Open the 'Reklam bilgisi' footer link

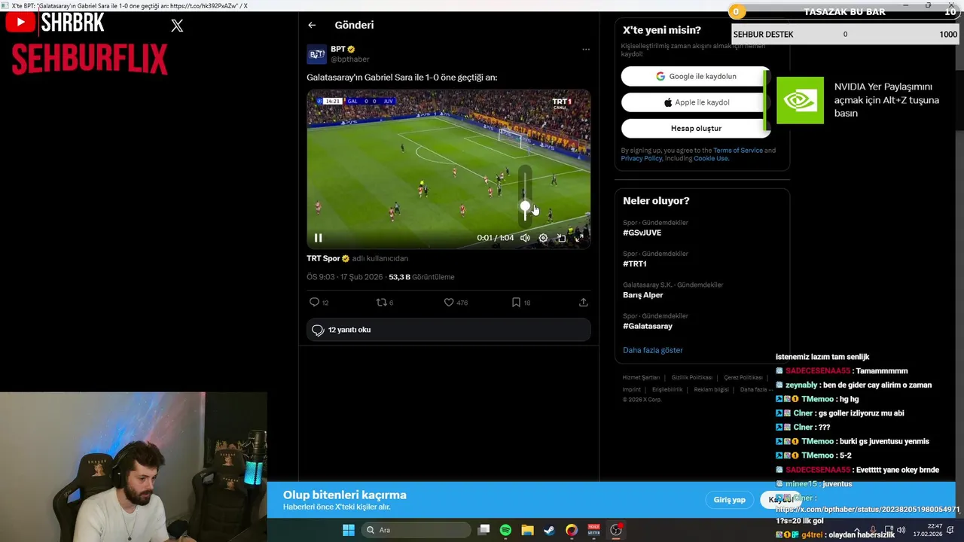point(711,390)
